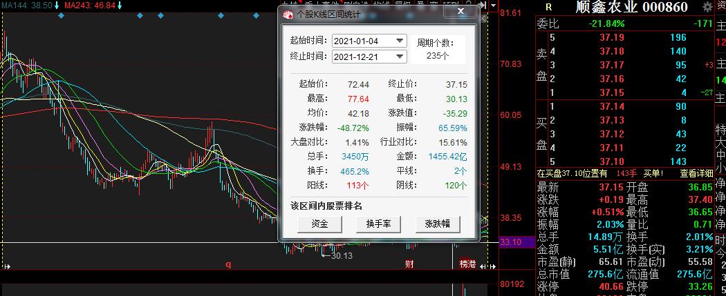Viewport: 726px width, 296px height.
Task: Select the sell level 3 price 37.17
Action: 612,65
